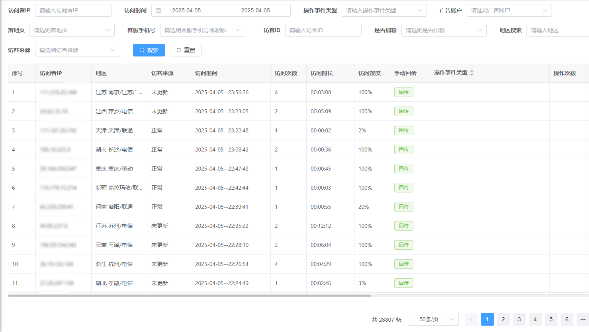Focus the 访客ID text input
This screenshot has width=589, height=332.
tap(323, 30)
